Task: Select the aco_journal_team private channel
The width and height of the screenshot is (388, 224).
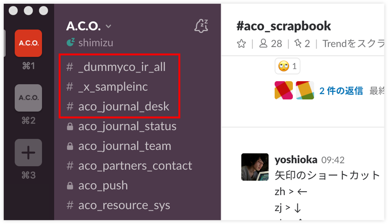Action: pos(124,146)
